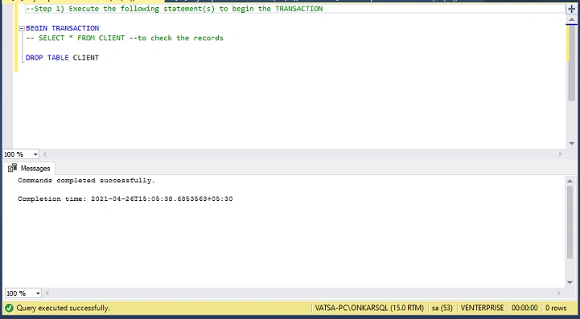
Task: Open the Messages pane zoom dropdown
Action: coord(38,293)
